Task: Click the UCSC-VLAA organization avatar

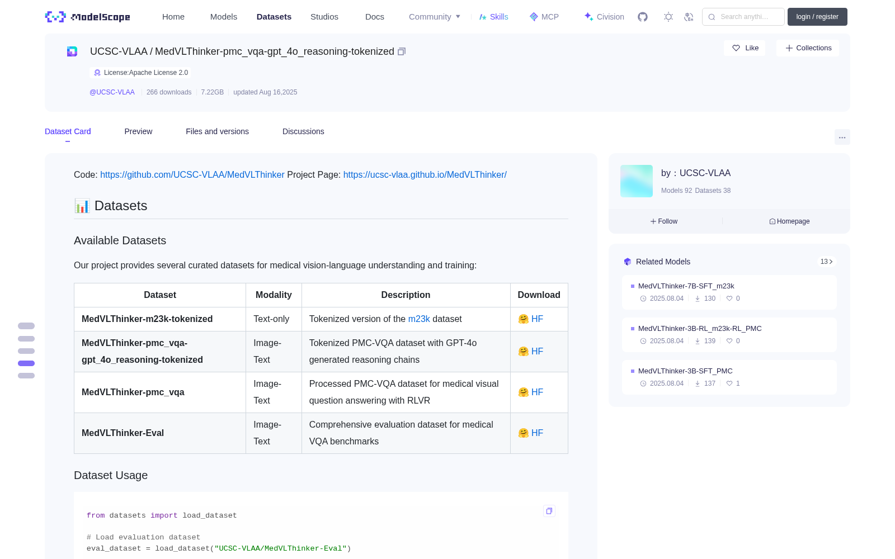Action: (637, 181)
